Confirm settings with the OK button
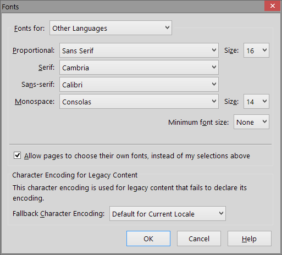This screenshot has height=255, width=282. tap(148, 239)
